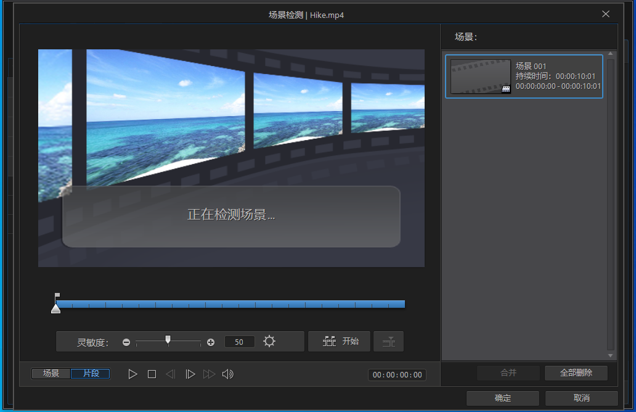Confirm with the 确定 button
The image size is (636, 412).
click(x=502, y=398)
